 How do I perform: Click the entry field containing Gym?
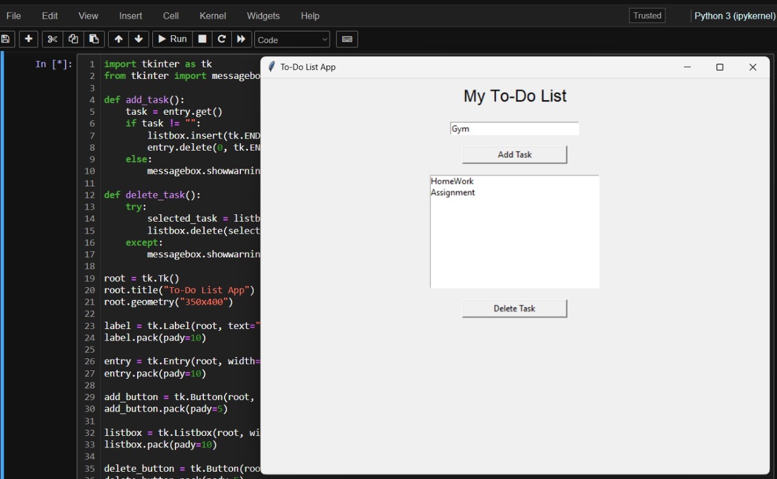(x=514, y=128)
